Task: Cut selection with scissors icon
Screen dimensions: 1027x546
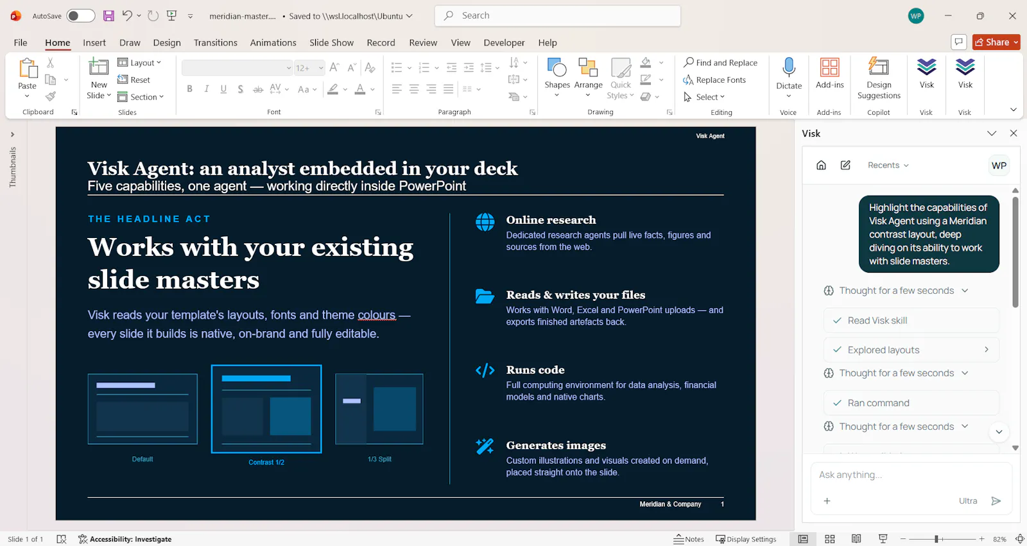Action: click(51, 63)
